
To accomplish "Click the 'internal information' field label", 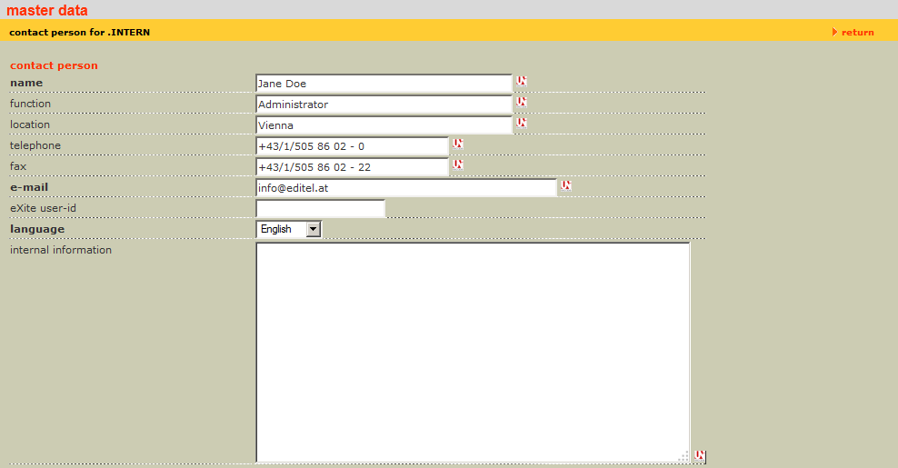I will (61, 250).
